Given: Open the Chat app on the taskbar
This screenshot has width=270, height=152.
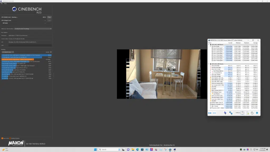Looking at the screenshot, I should 128,150.
